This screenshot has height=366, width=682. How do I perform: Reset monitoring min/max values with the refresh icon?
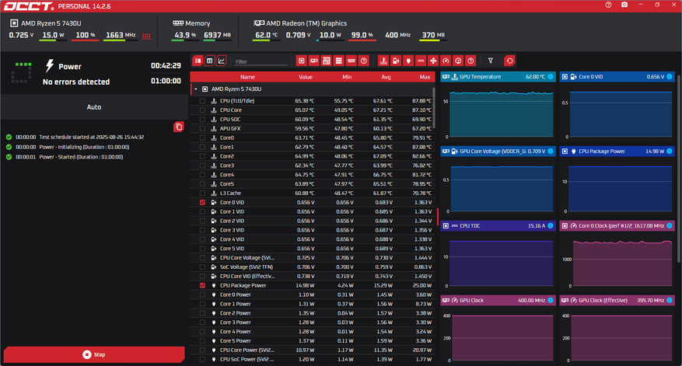510,61
